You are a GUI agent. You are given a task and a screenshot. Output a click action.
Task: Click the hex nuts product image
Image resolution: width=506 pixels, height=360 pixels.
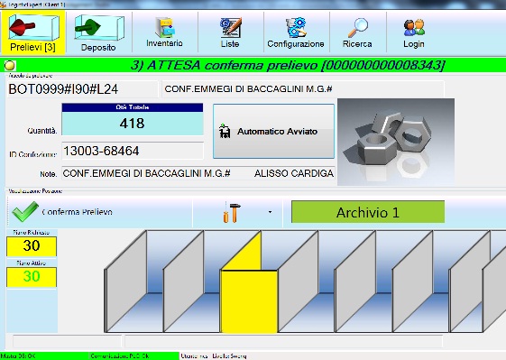(x=396, y=142)
